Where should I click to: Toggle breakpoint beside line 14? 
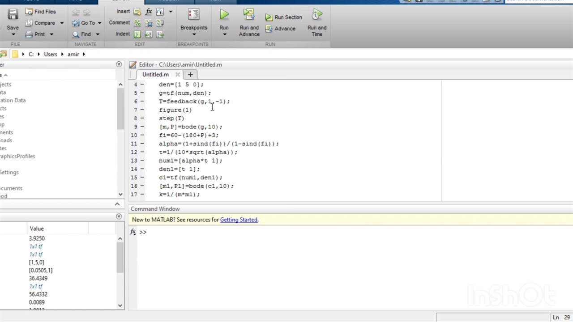coord(142,169)
